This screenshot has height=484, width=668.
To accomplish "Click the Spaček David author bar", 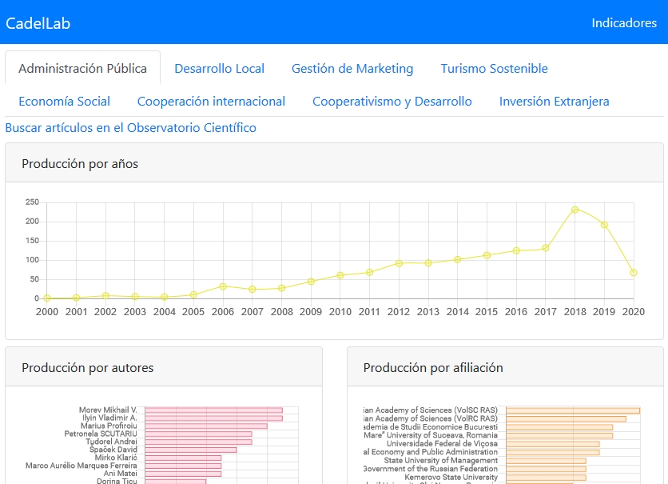I will [190, 450].
